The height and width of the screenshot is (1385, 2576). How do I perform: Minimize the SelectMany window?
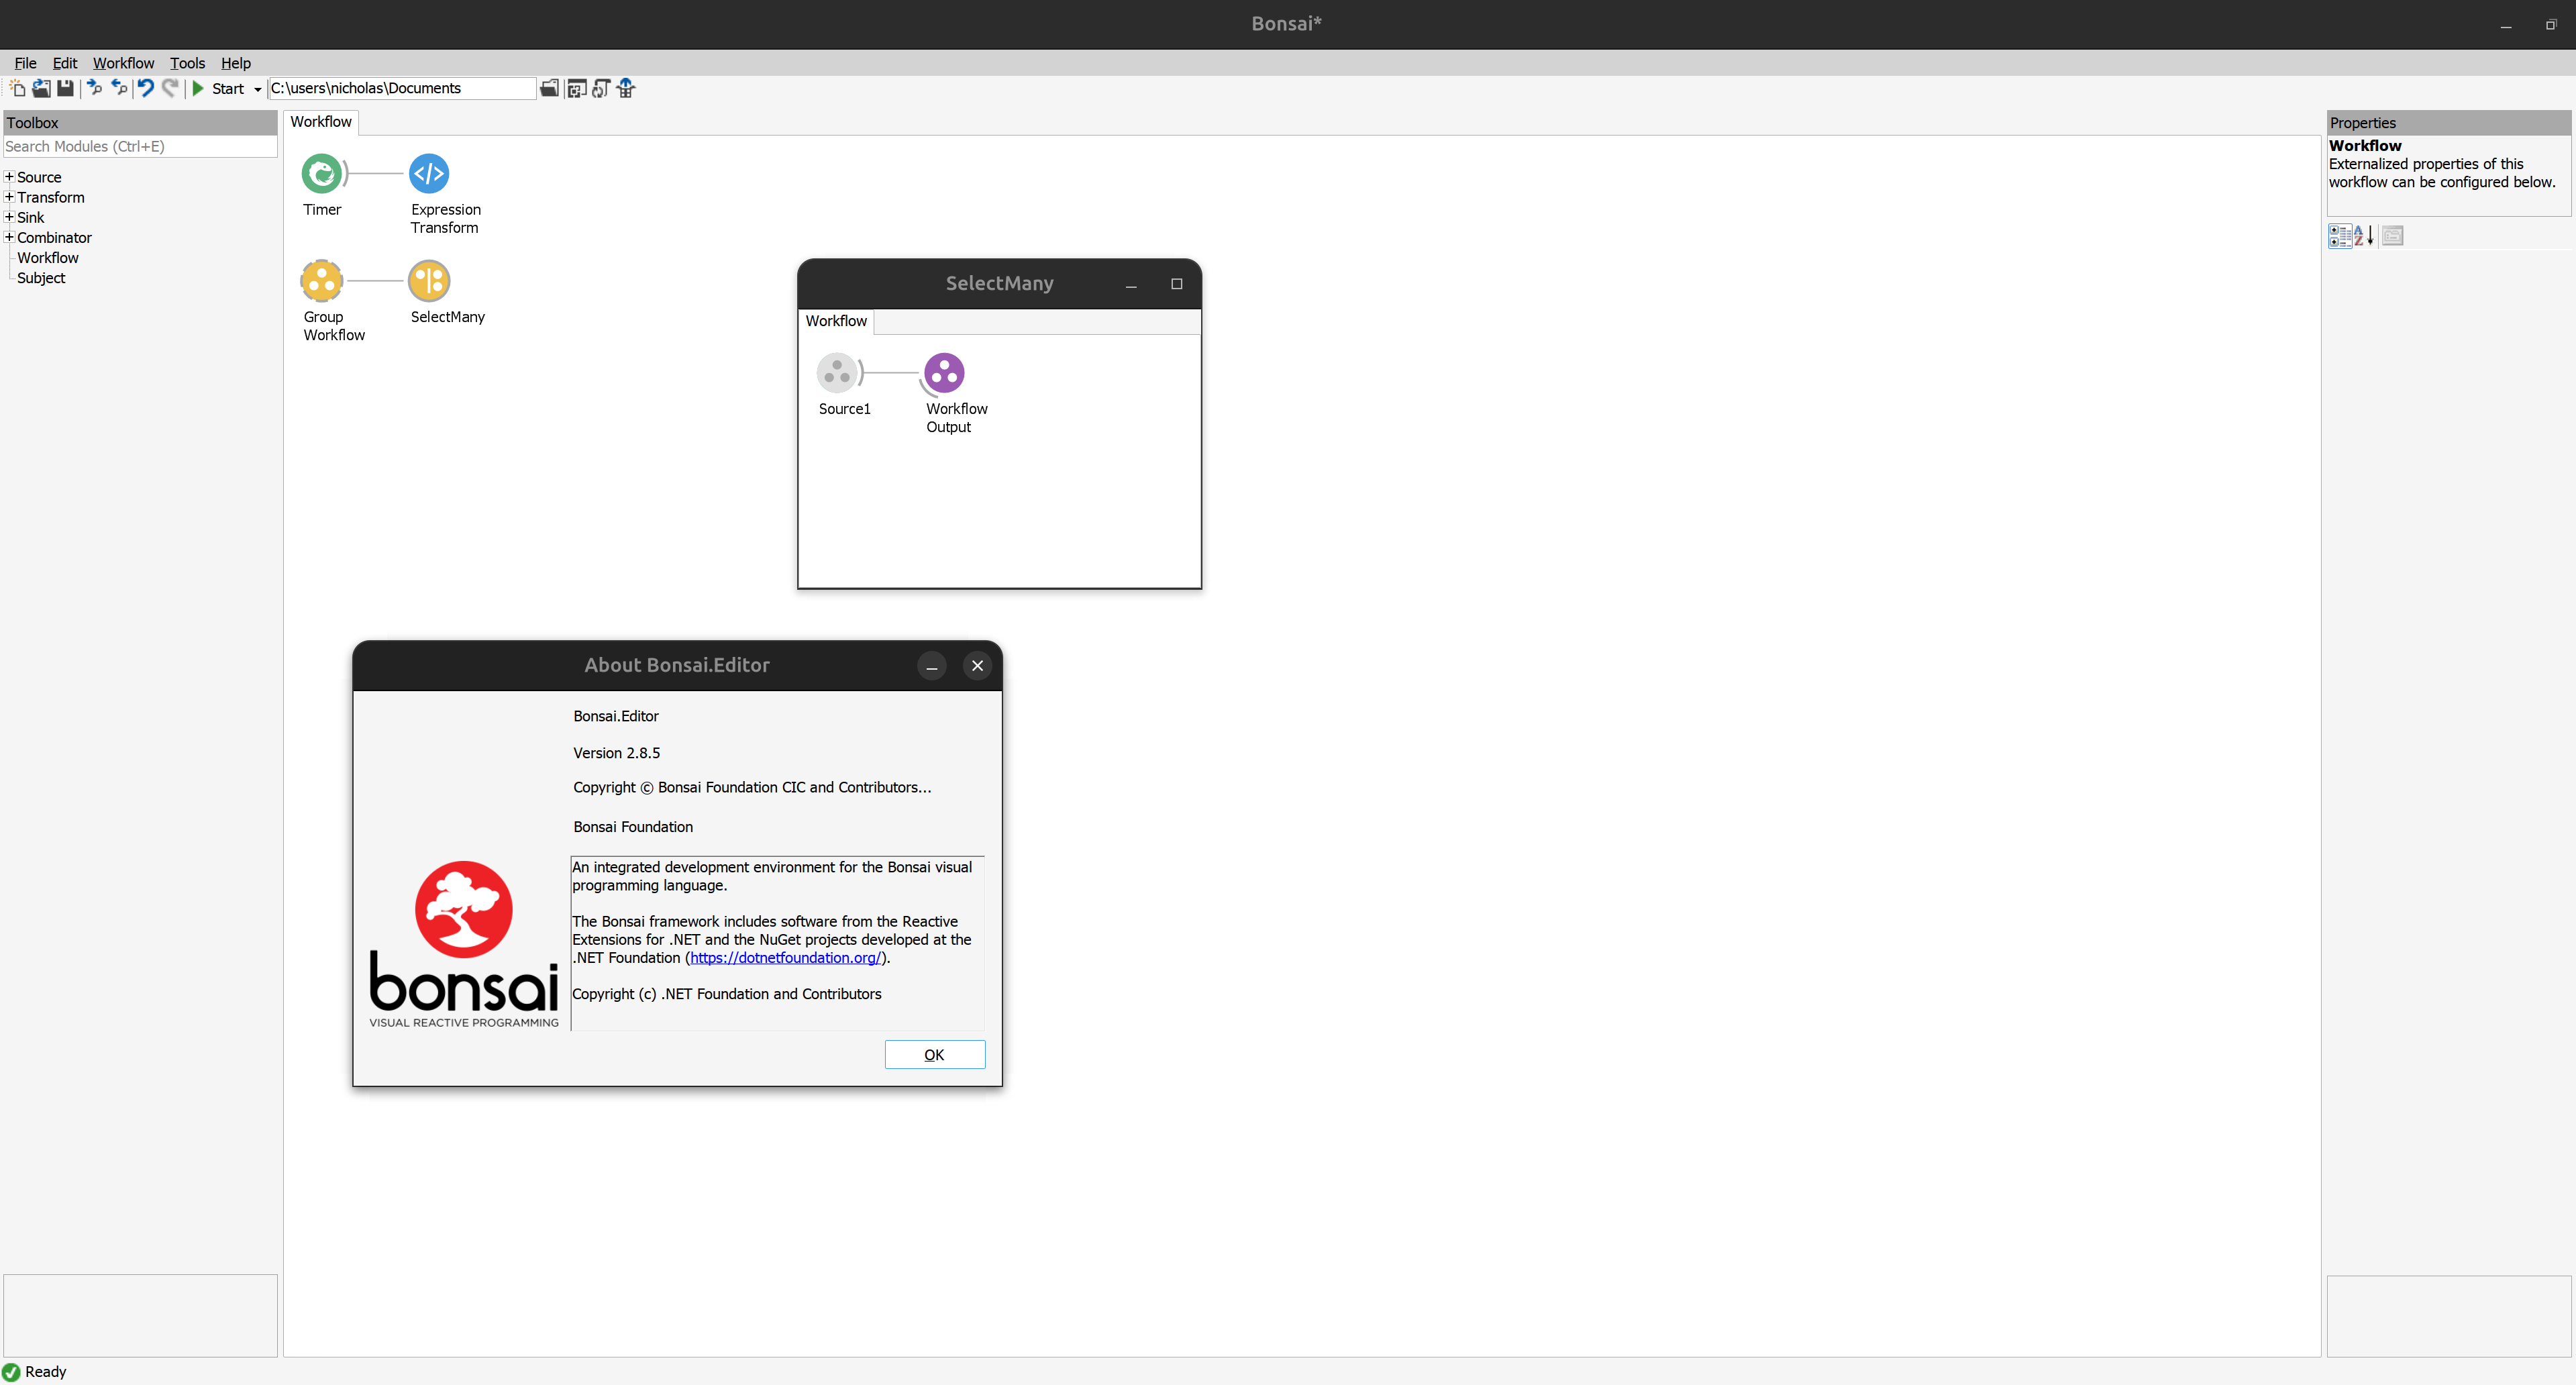coord(1131,284)
